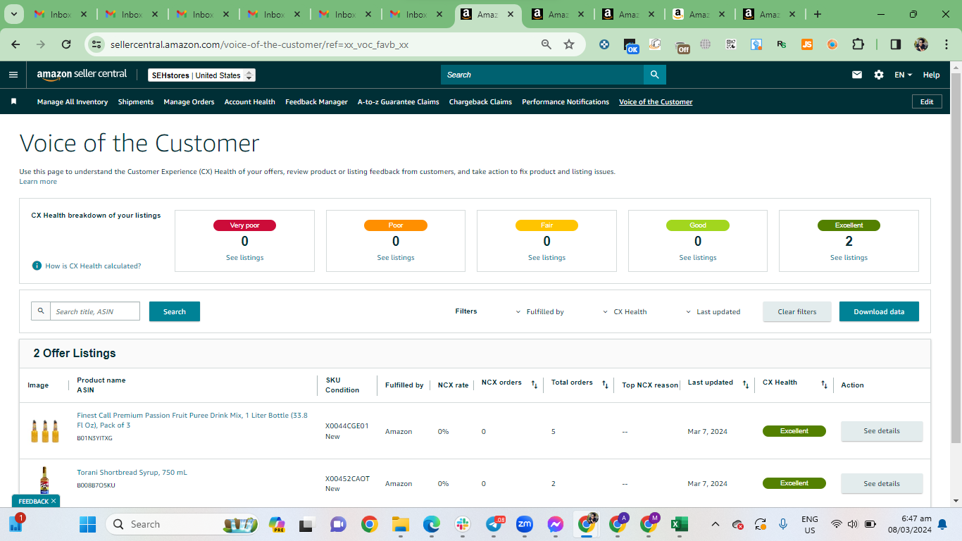This screenshot has height=541, width=962.
Task: Open Performance Notifications
Action: pos(566,101)
